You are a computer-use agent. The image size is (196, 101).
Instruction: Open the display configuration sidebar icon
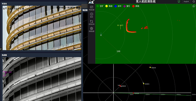click(91, 7)
